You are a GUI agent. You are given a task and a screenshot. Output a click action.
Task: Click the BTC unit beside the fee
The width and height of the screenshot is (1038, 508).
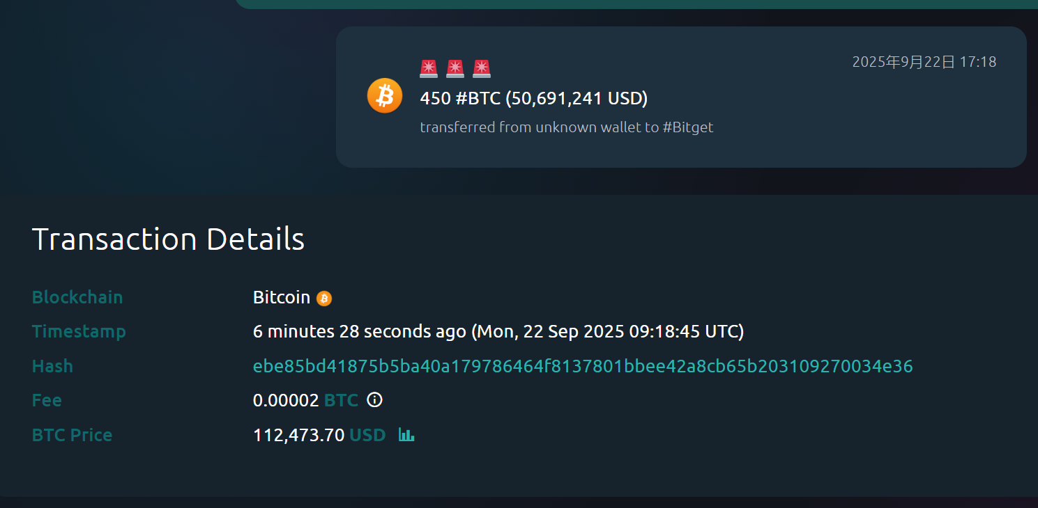pyautogui.click(x=341, y=400)
